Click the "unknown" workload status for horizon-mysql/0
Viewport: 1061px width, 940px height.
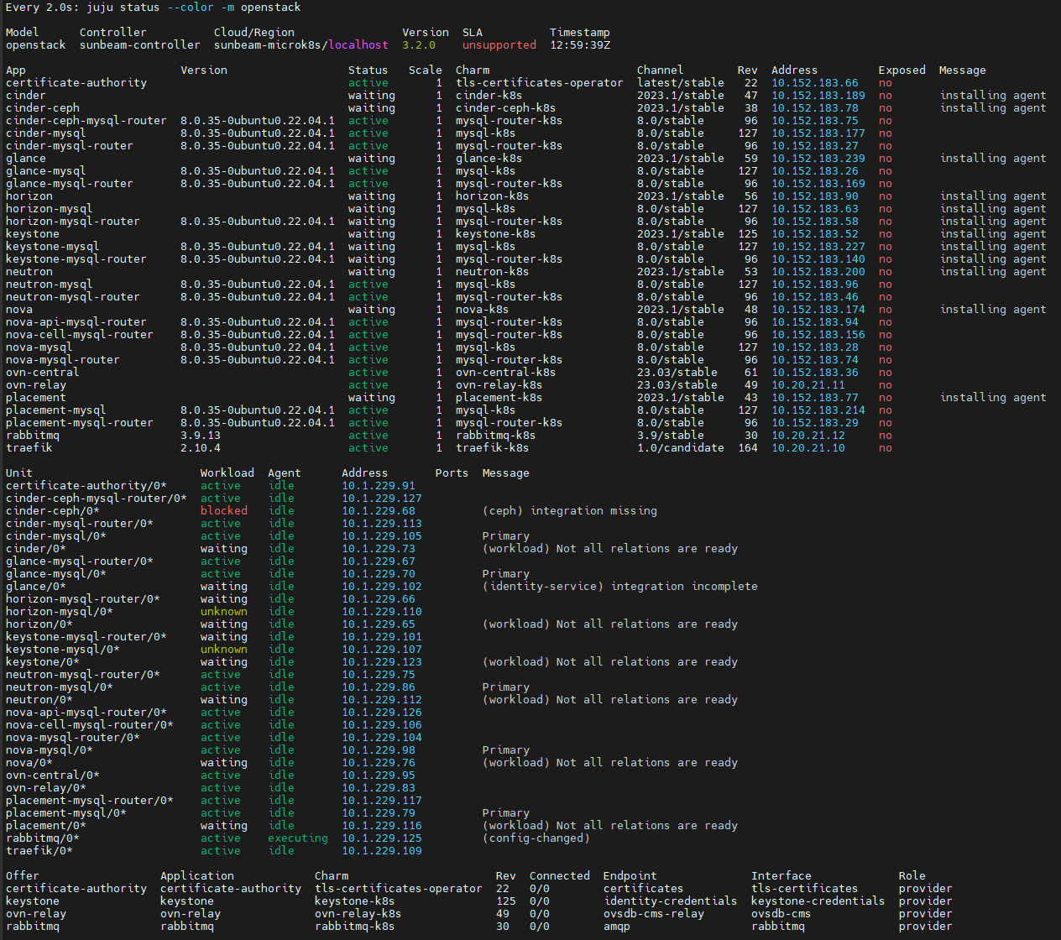point(223,612)
